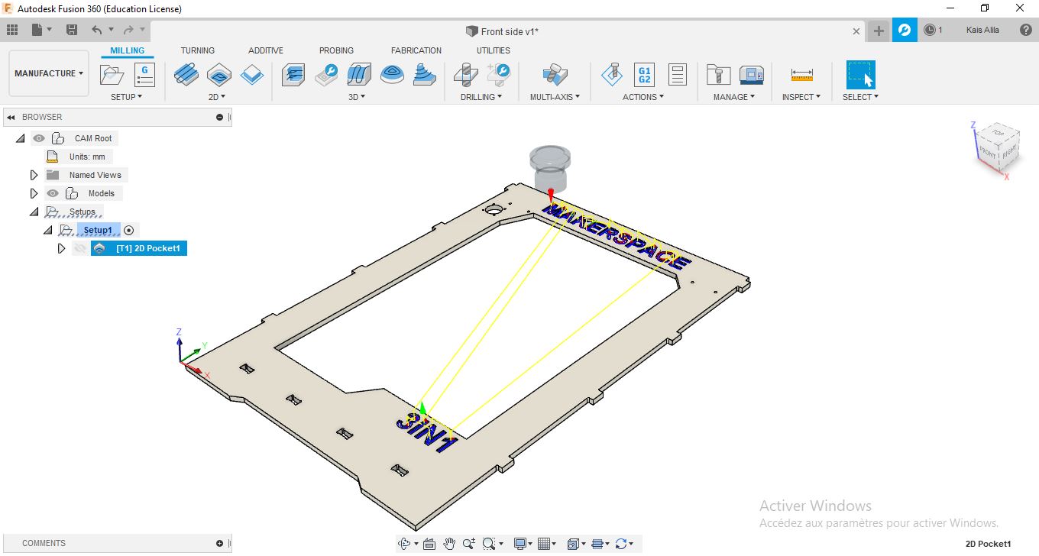The image size is (1039, 556).
Task: Generate a Setup Sheet
Action: (x=677, y=75)
